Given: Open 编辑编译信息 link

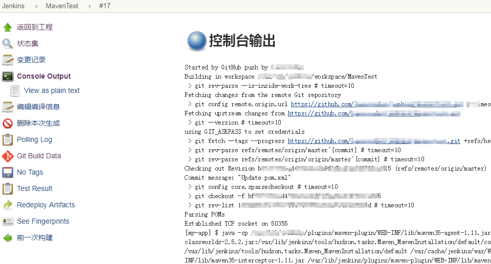Looking at the screenshot, I should coord(38,107).
